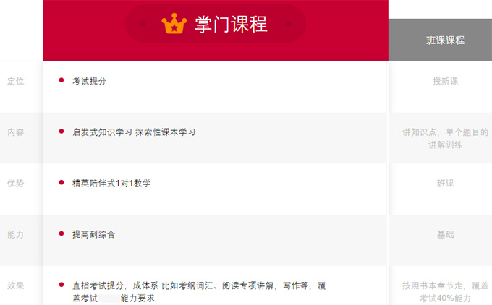
Task: Click the 考试提分 text
Action: pos(90,81)
